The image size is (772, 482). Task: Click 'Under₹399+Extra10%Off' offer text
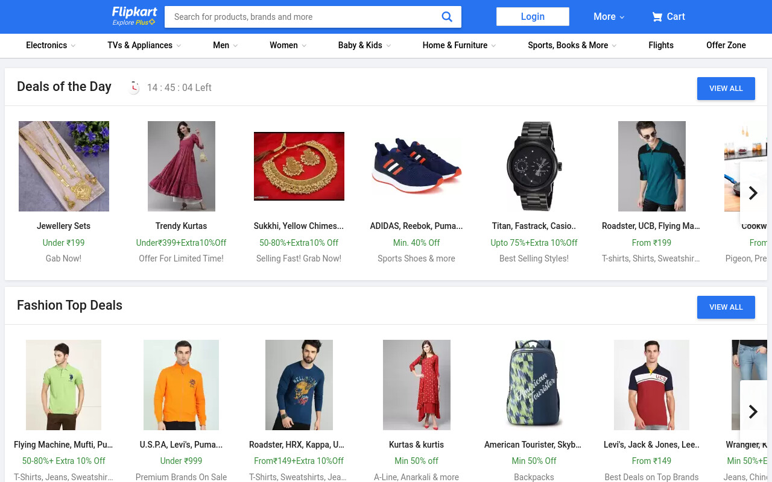pyautogui.click(x=182, y=243)
